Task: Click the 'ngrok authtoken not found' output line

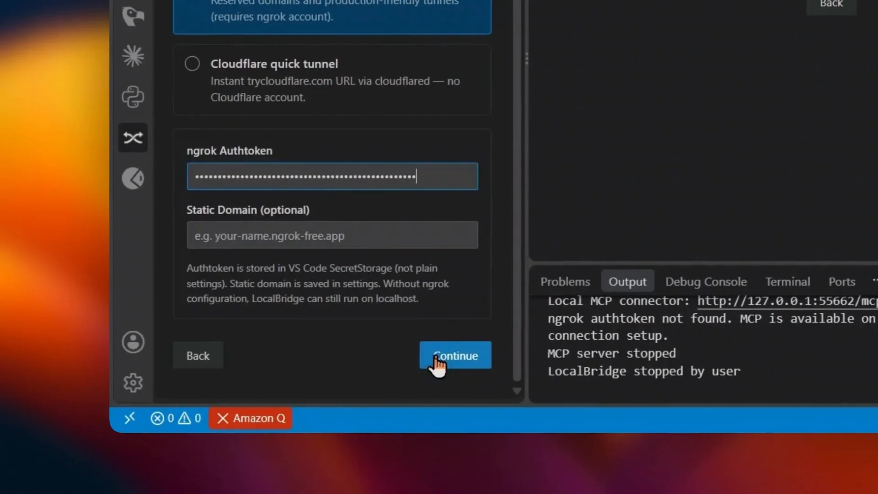Action: click(x=712, y=319)
